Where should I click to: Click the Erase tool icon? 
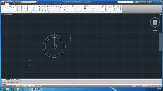40,6
